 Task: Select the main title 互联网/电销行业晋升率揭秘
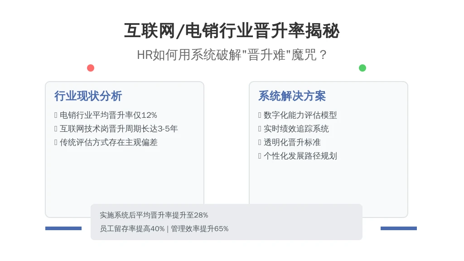(232, 31)
